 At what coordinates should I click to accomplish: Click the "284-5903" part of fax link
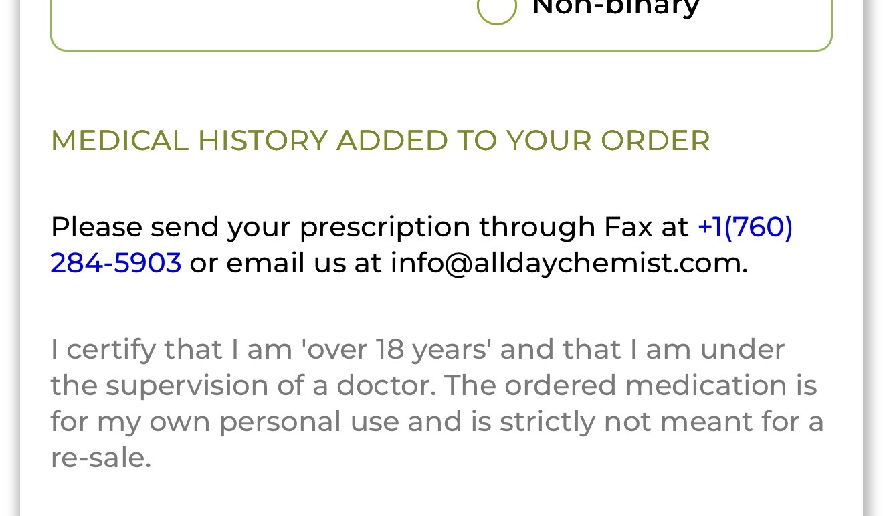[116, 263]
